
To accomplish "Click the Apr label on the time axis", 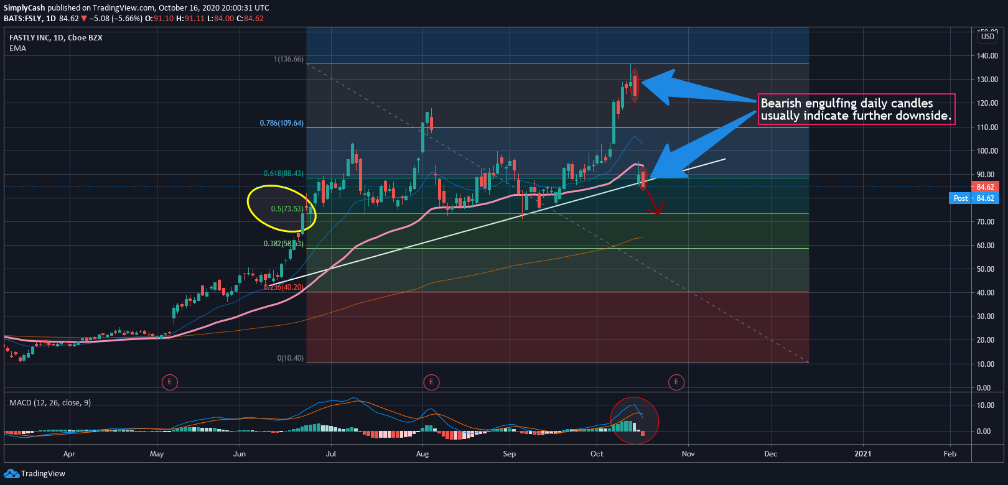I will tap(69, 454).
